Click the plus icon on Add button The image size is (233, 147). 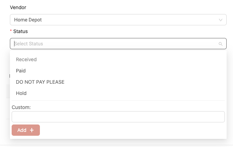[x=32, y=130]
